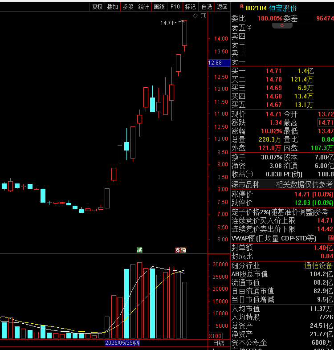
Task: Open the 叠加 overlay menu
Action: (113, 7)
